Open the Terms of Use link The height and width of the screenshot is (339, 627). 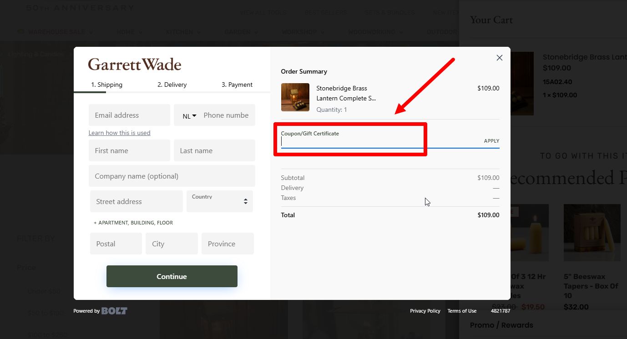(461, 311)
